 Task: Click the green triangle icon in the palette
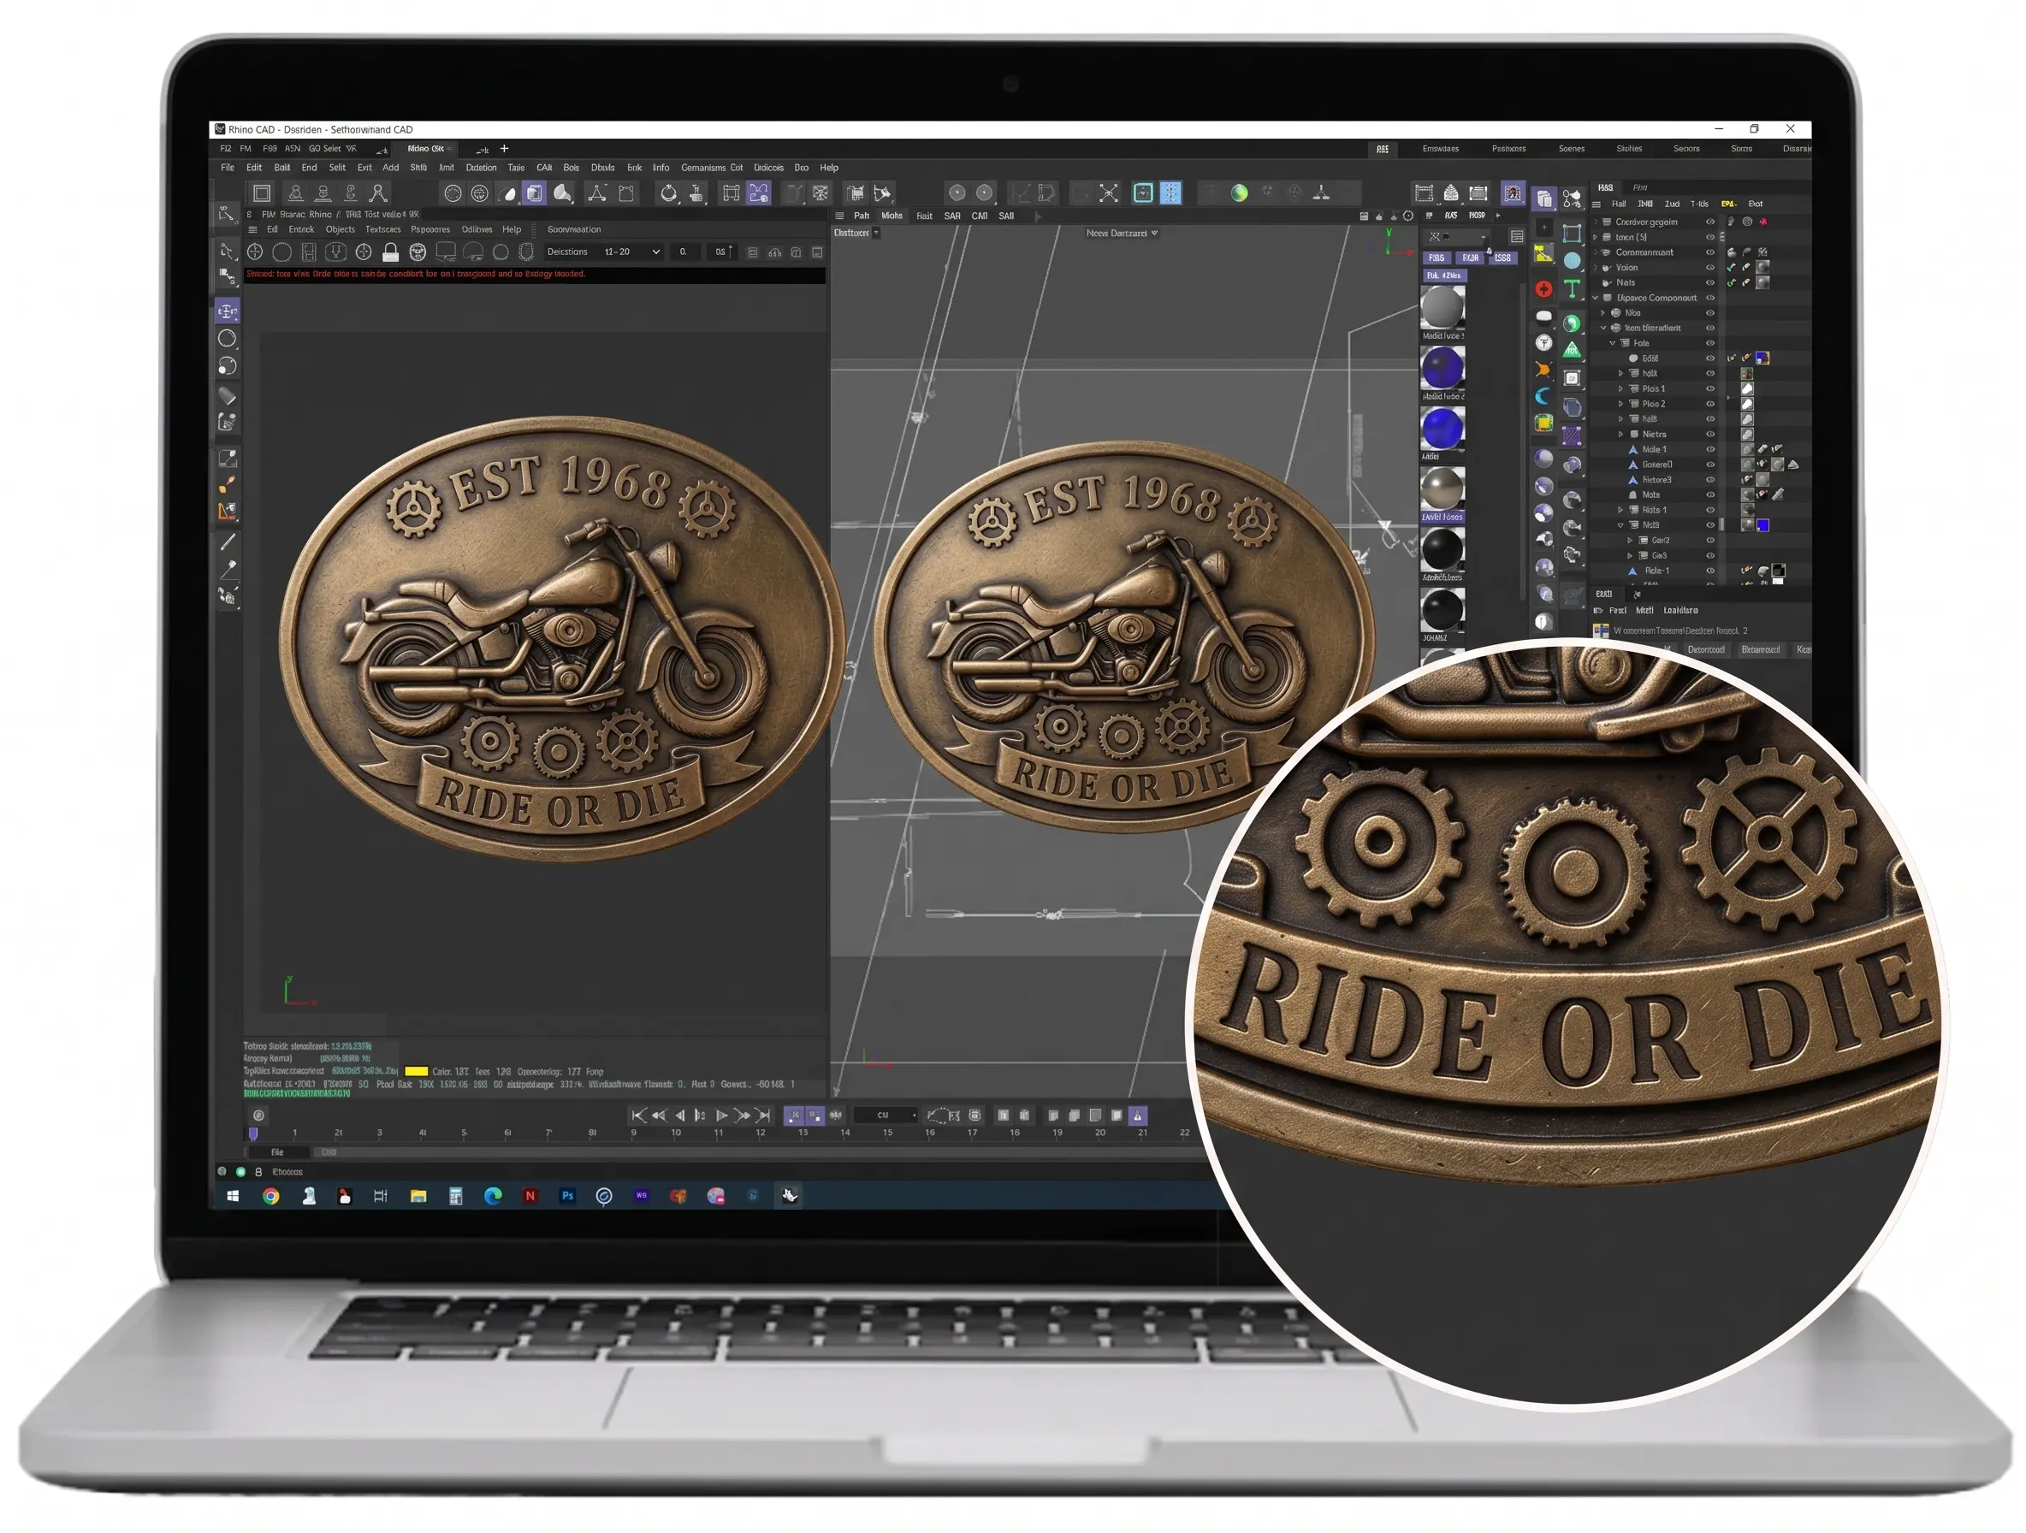click(1572, 349)
